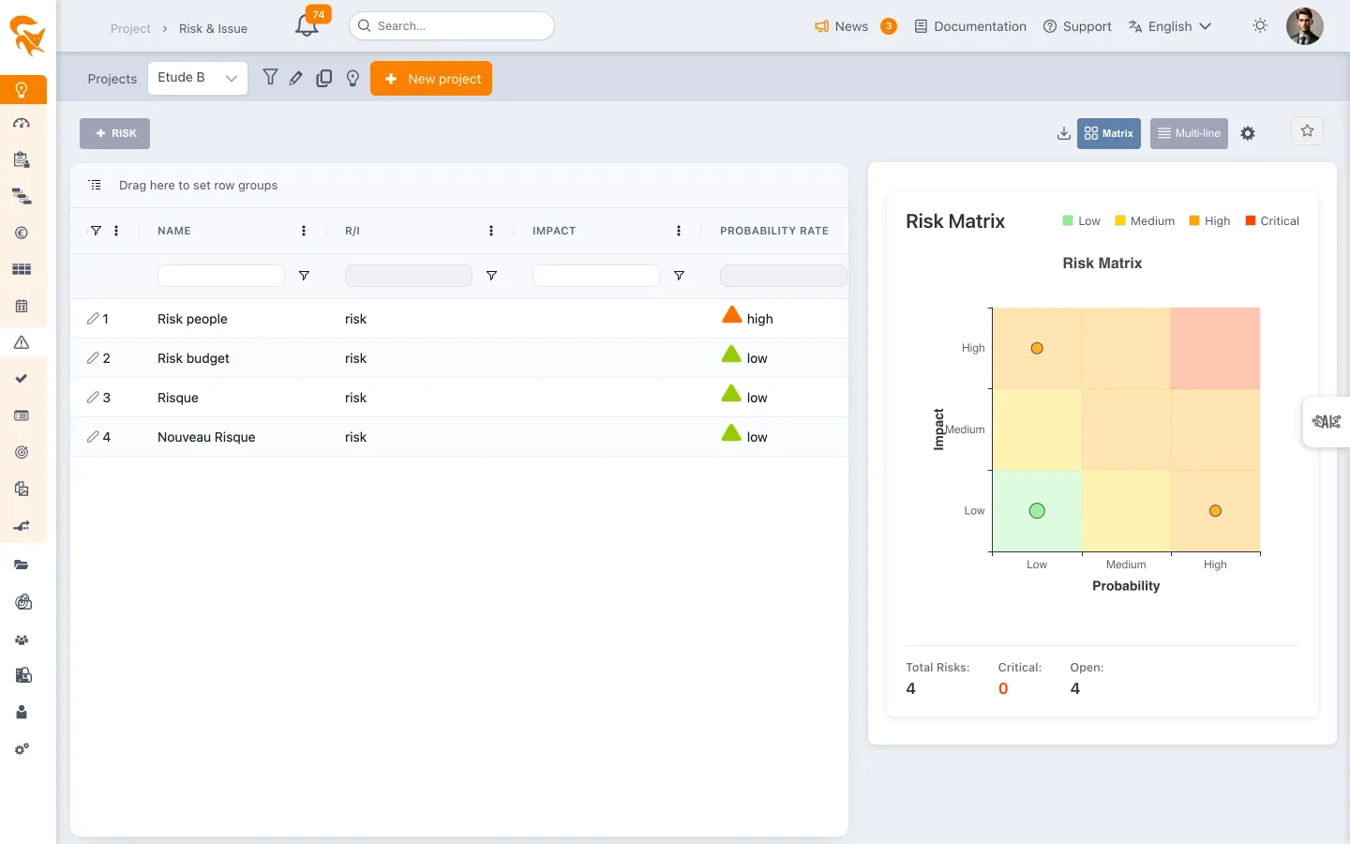This screenshot has width=1350, height=844.
Task: Click the + RISK button
Action: pyautogui.click(x=114, y=133)
